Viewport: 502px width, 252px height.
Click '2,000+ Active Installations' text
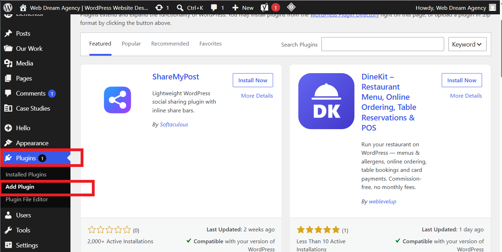click(120, 241)
